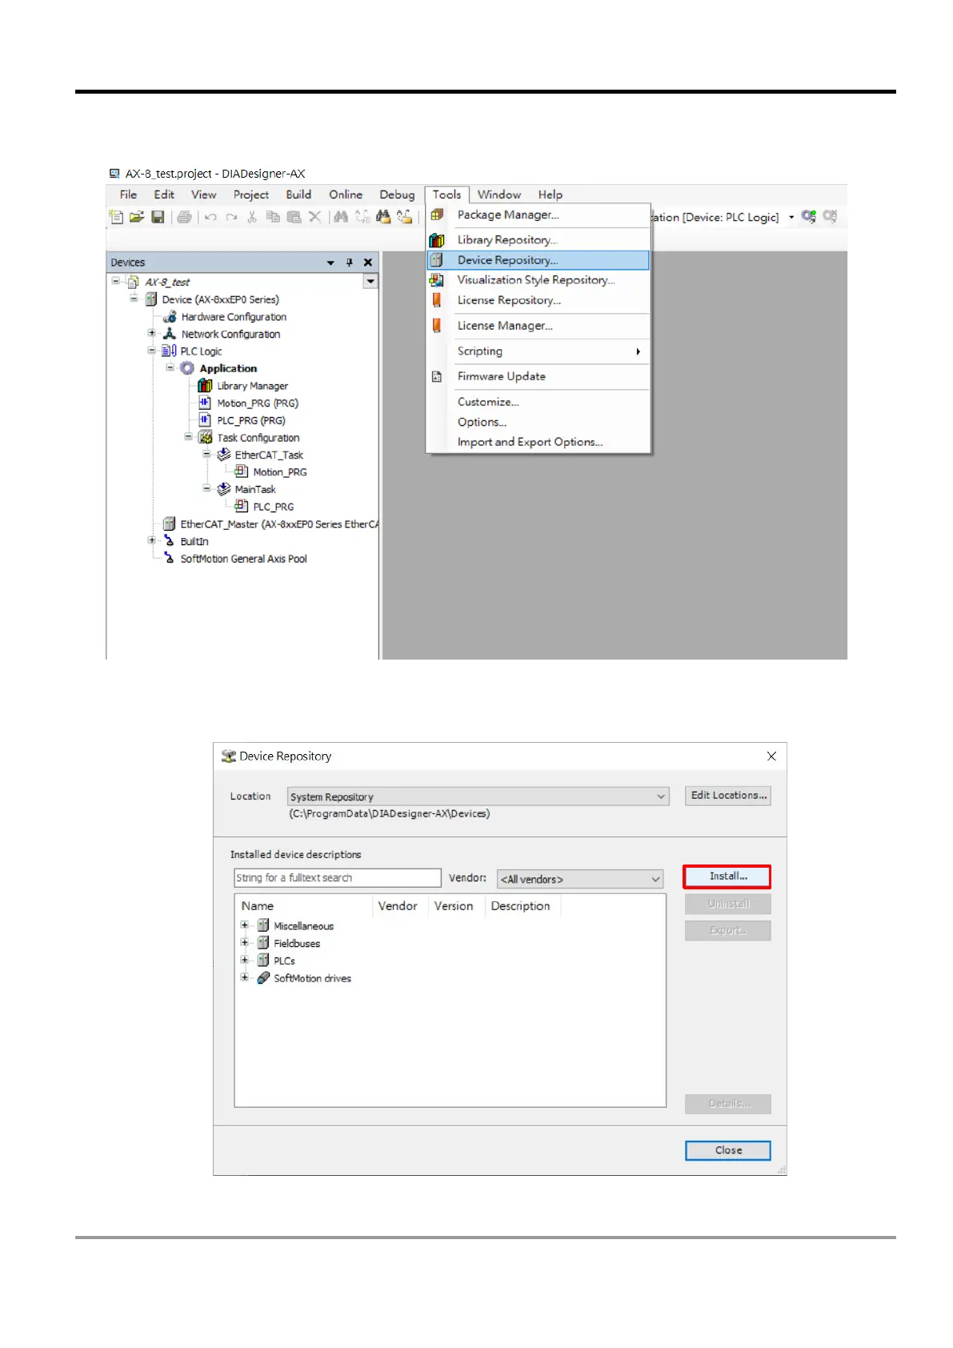Collapse the PLC Logic node

[151, 351]
